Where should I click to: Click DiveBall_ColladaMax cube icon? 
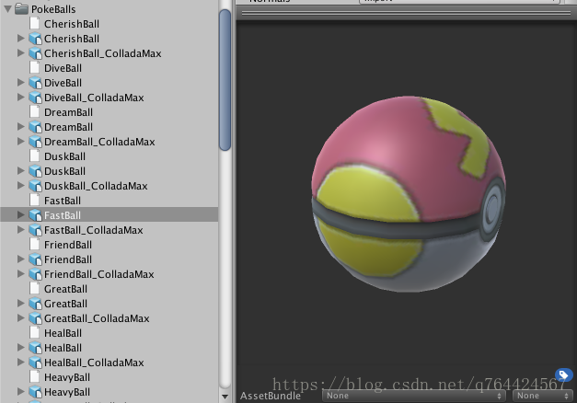click(35, 98)
